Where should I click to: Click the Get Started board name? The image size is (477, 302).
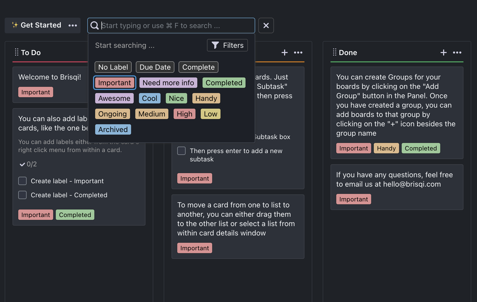tap(41, 25)
